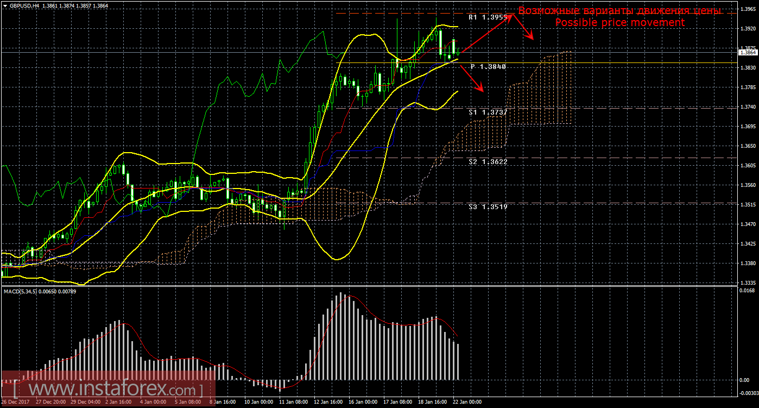Screen dimensions: 759x408
Task: Click the GBPUSD,H4 chart title text
Action: coord(24,5)
